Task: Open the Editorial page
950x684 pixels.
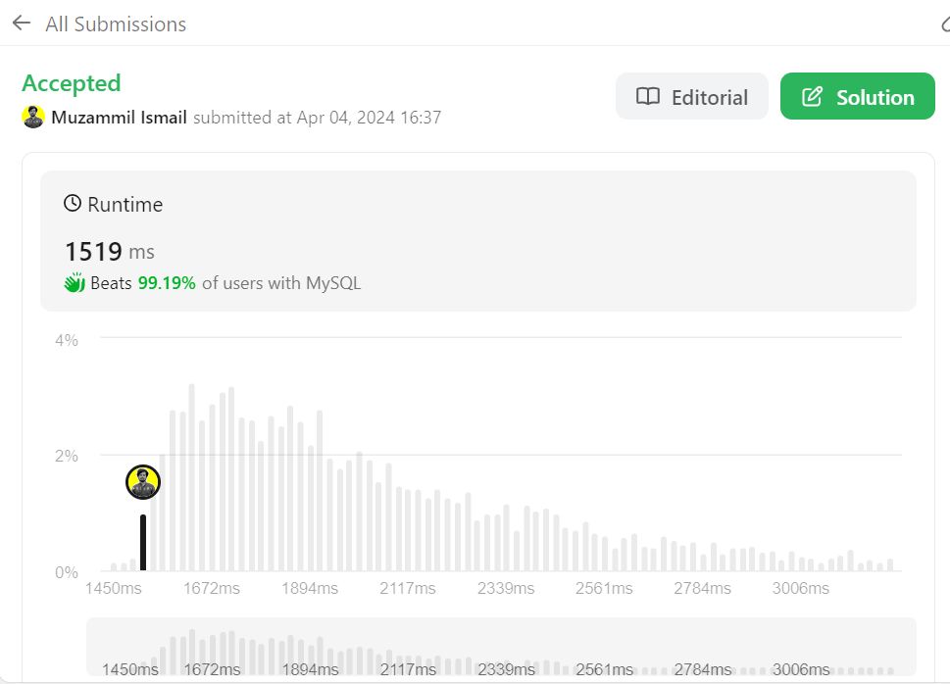Action: click(691, 96)
